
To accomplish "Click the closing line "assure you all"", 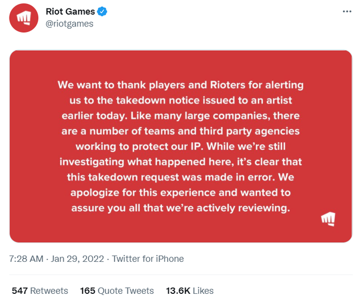I will click(x=180, y=208).
